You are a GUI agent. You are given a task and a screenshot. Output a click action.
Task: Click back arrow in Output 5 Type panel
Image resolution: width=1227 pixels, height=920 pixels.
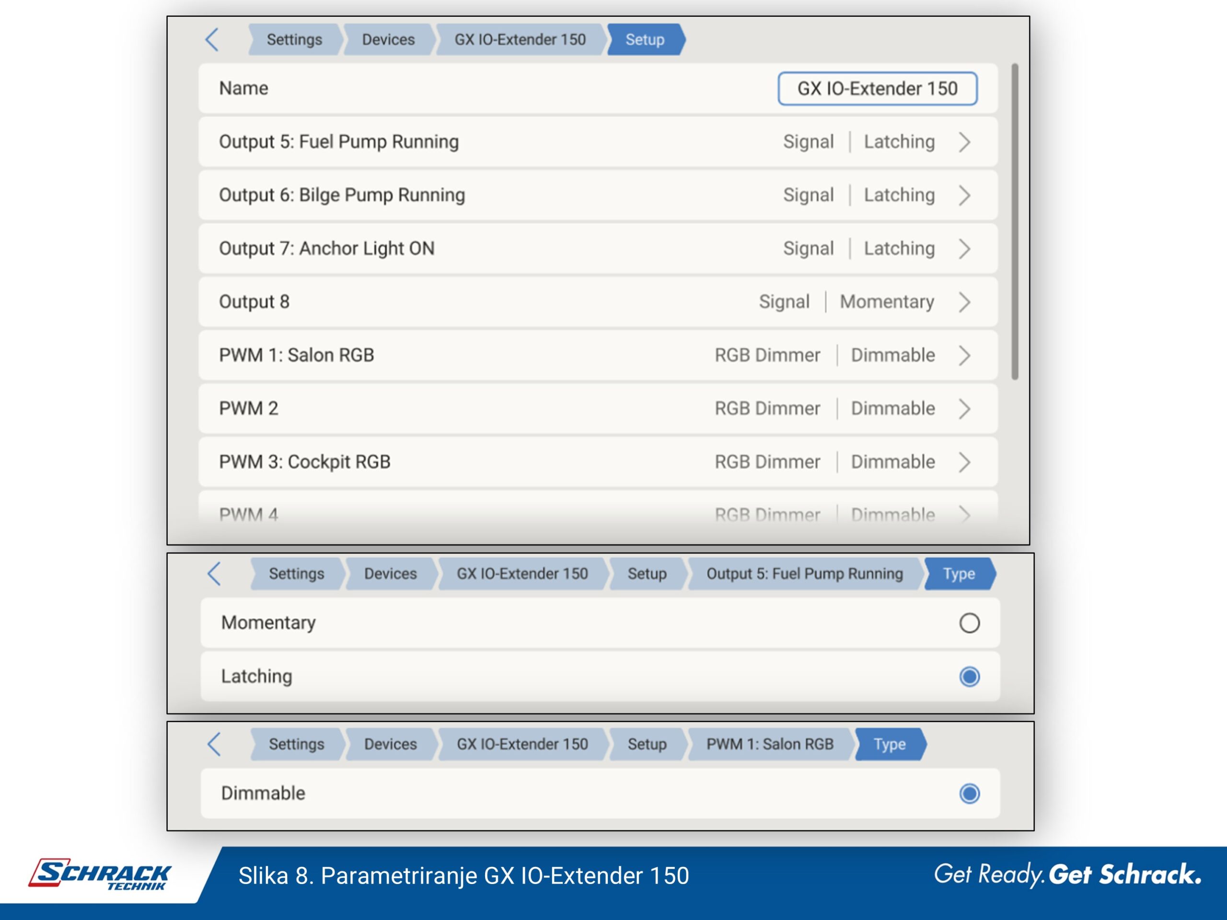click(x=214, y=574)
